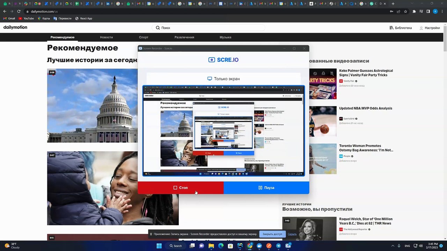Screen dimensions: 447x251
Task: Click the share icon in the address bar
Action: [x=398, y=12]
